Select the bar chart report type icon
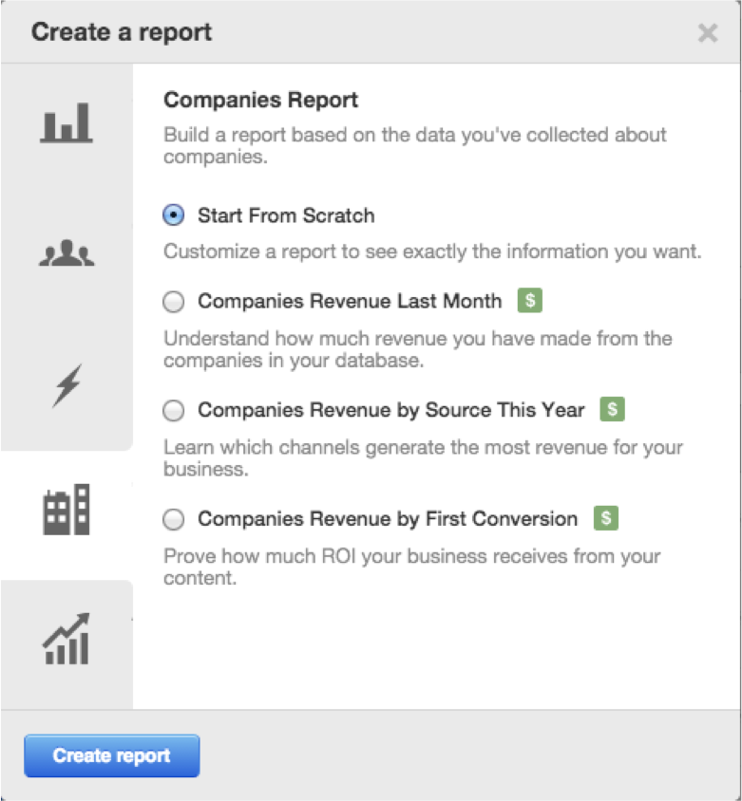This screenshot has height=801, width=742. tap(67, 124)
